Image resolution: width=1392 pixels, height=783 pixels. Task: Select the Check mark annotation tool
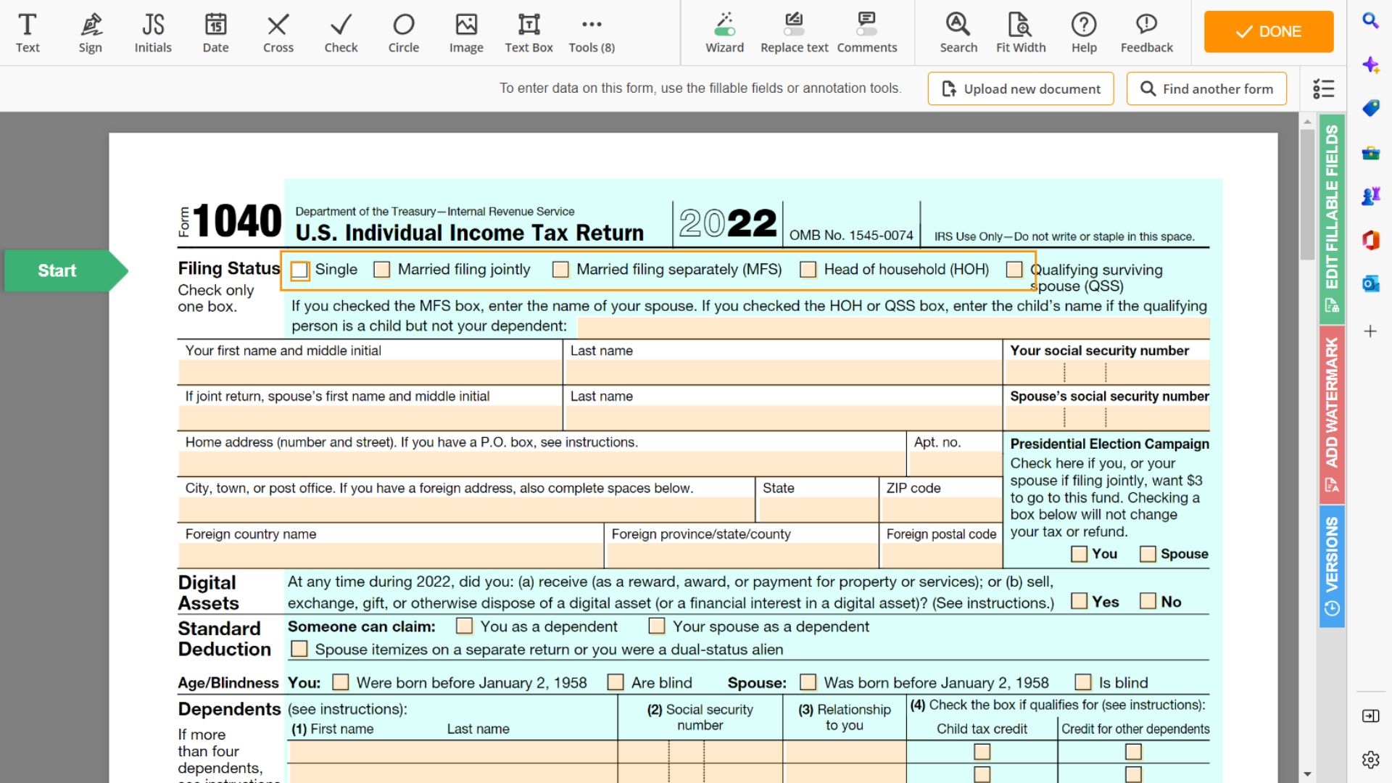click(x=341, y=32)
